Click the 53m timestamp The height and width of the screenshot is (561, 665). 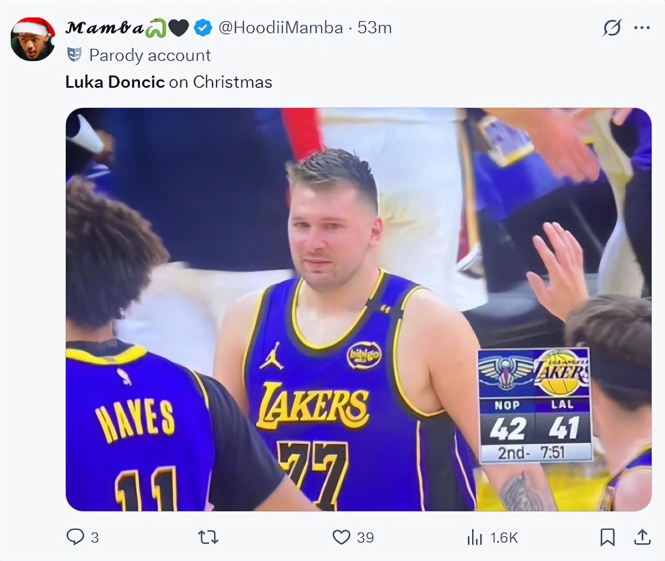[x=375, y=28]
